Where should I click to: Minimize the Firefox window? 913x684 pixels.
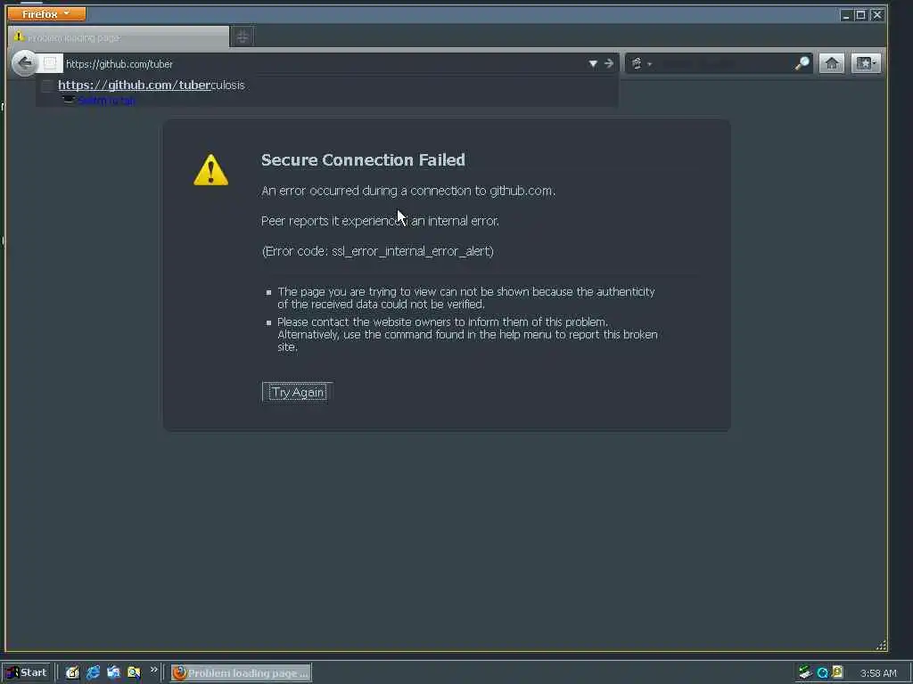point(845,15)
